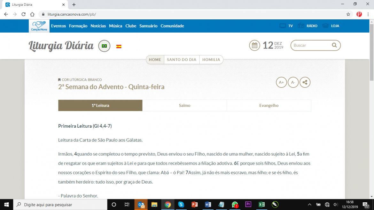The height and width of the screenshot is (210, 374).
Task: Bookmark the page with the star icon
Action: pos(348,14)
